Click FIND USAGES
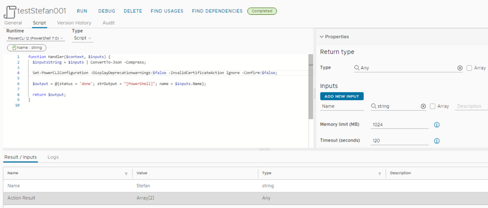The height and width of the screenshot is (208, 488). coord(167,11)
